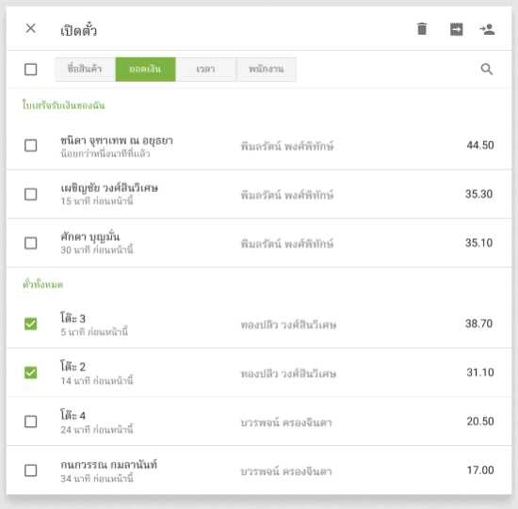Image resolution: width=518 pixels, height=509 pixels.
Task: Open the ticket with amount 38.70
Action: [x=259, y=324]
